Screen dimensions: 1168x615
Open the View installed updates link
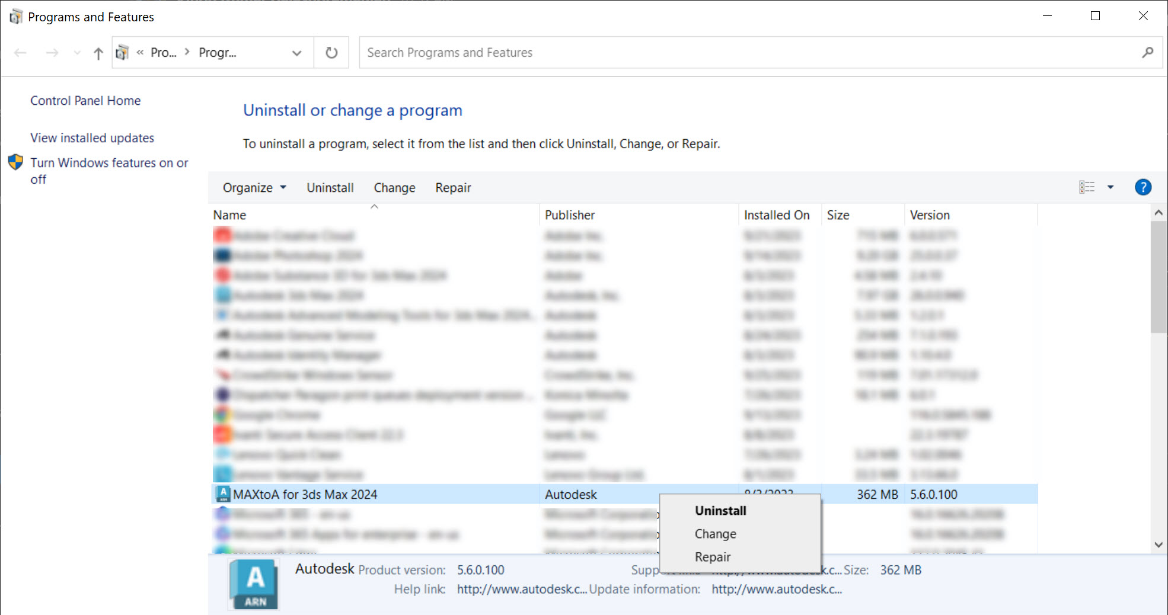92,137
